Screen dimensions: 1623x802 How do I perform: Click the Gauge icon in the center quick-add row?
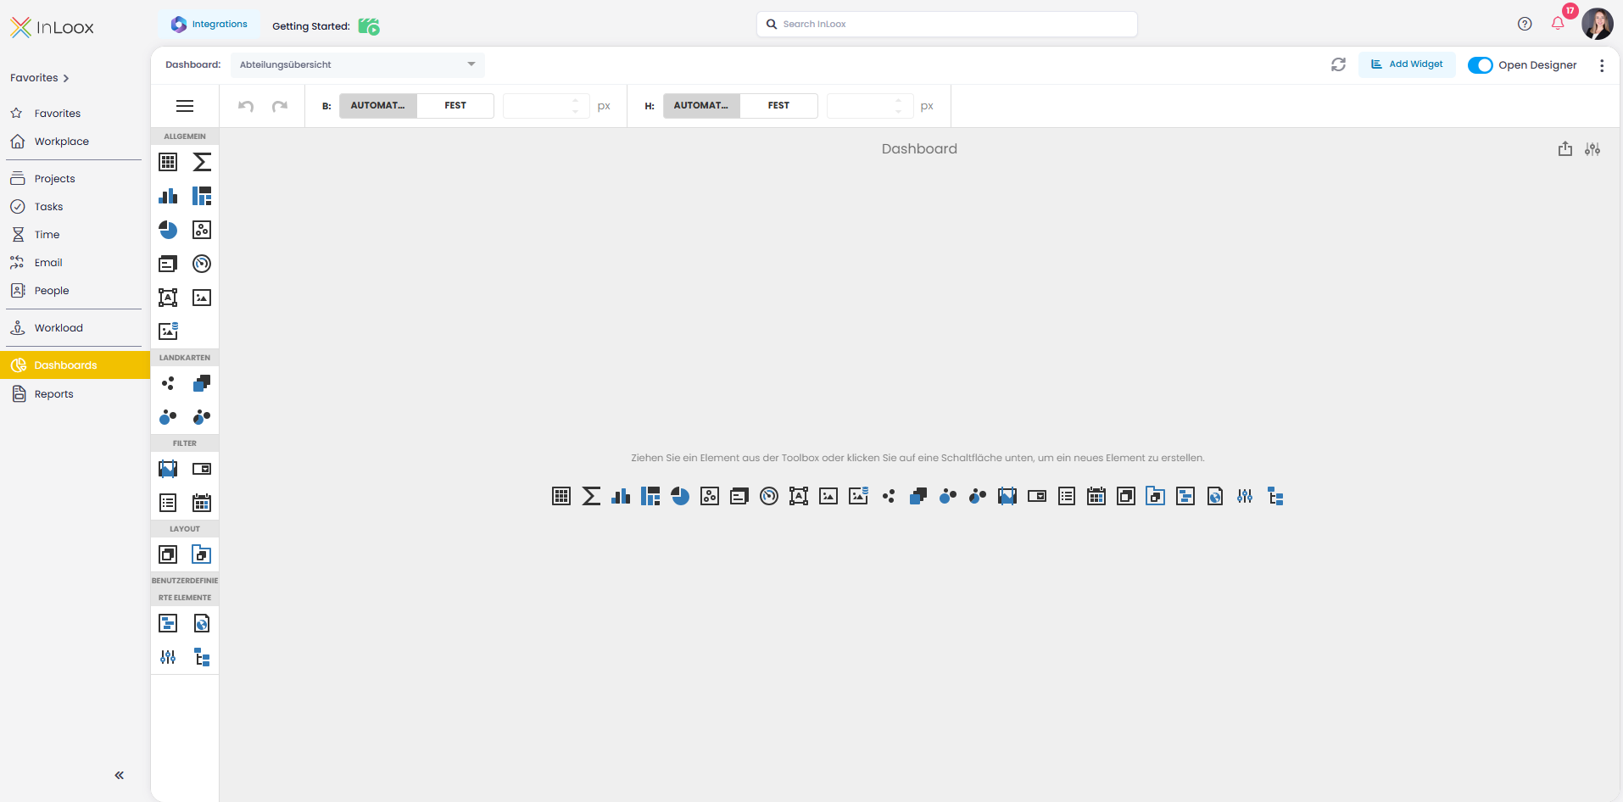pos(769,496)
